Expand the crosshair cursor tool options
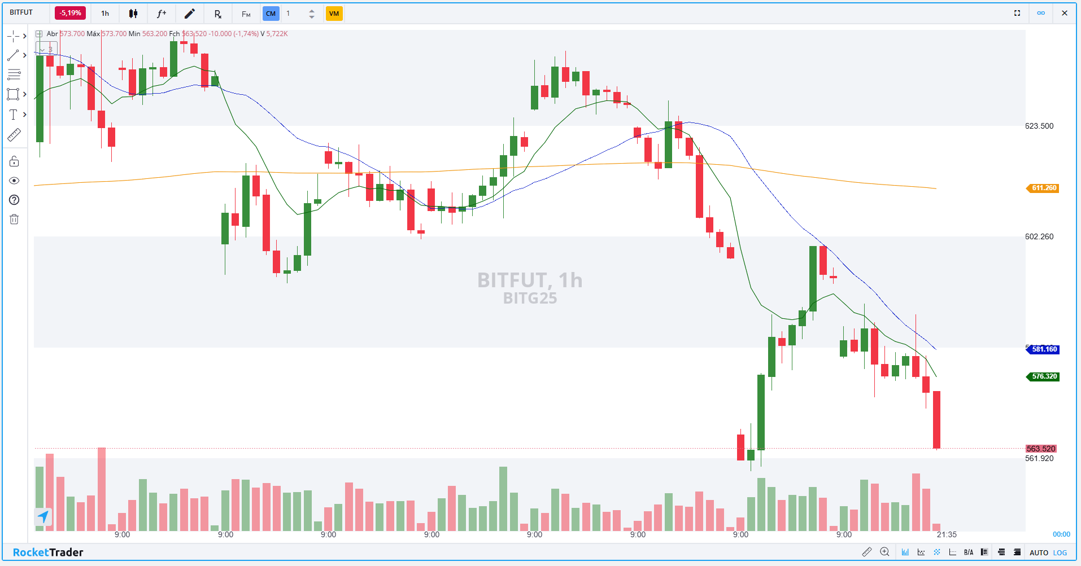 24,36
